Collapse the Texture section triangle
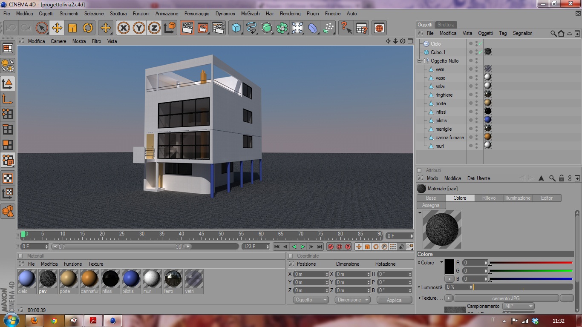Image resolution: width=582 pixels, height=327 pixels. 420,298
